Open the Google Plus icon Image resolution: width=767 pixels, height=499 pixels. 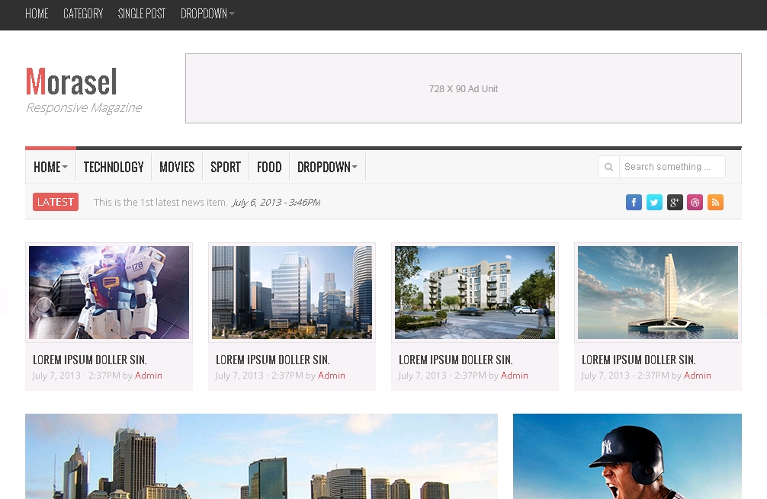[675, 202]
